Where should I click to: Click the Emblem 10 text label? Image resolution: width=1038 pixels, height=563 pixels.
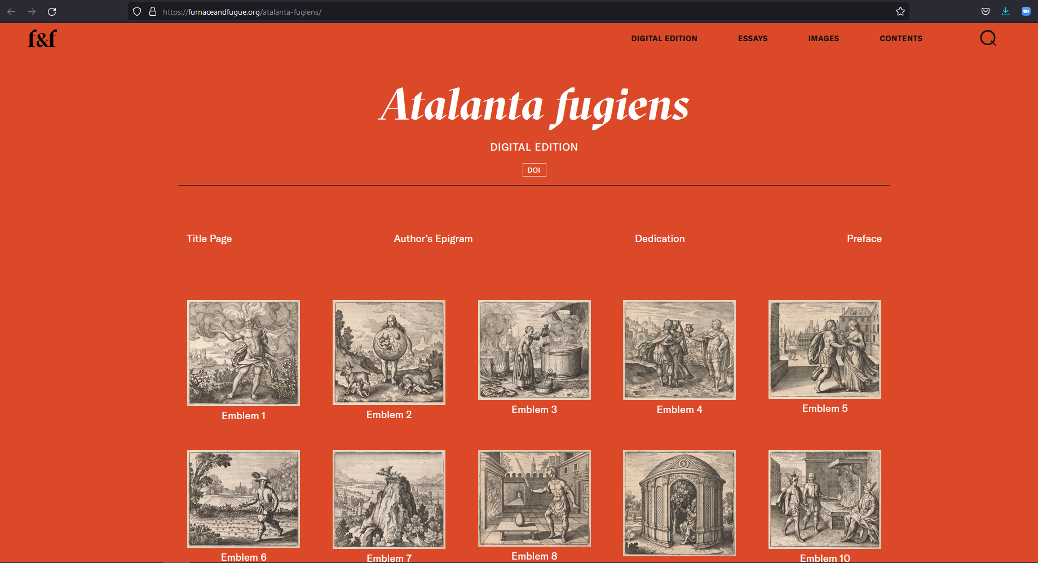tap(825, 558)
